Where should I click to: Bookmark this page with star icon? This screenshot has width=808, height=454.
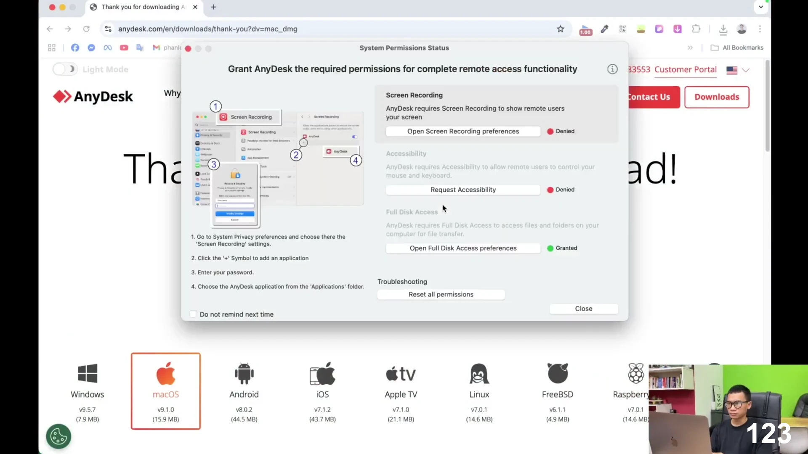[x=560, y=29]
